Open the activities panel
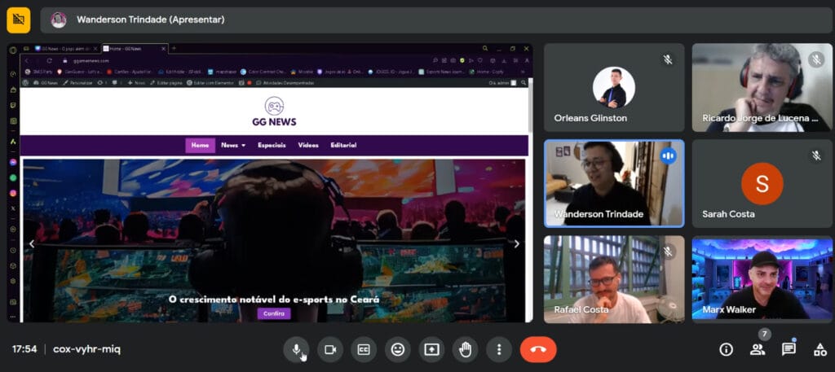This screenshot has width=835, height=372. pyautogui.click(x=820, y=349)
